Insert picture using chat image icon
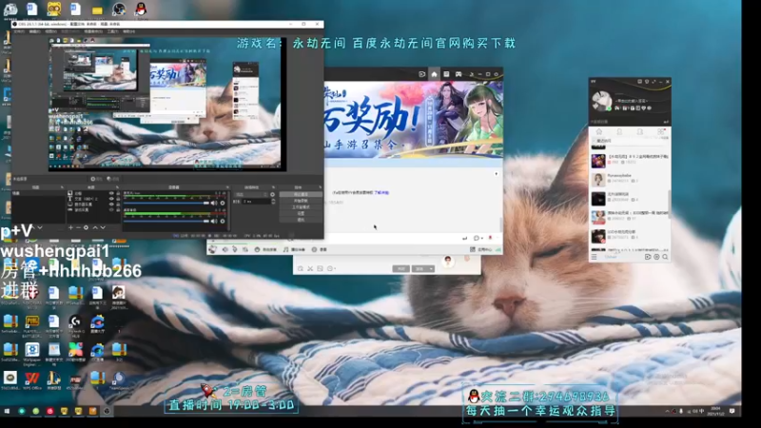 320,268
